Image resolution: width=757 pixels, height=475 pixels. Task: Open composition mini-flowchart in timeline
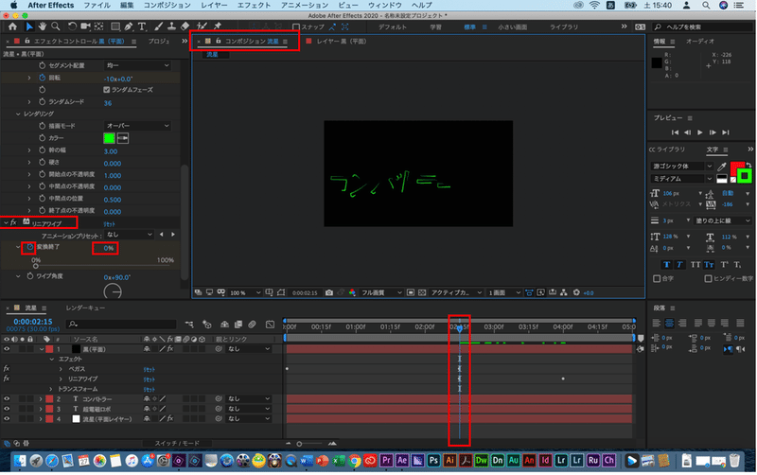coord(189,325)
